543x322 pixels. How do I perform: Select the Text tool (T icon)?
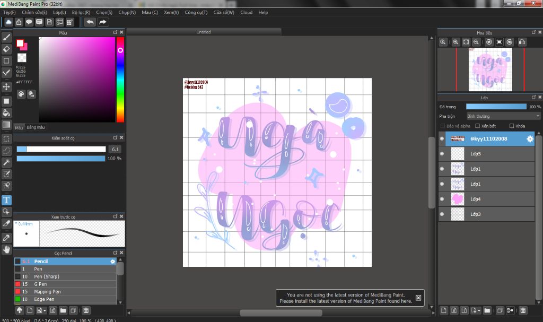[6, 200]
